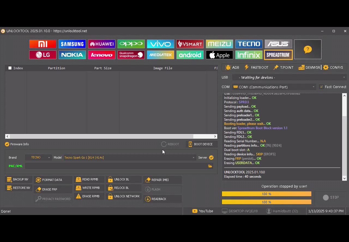Open the USB Waiting for devices dropdown
This screenshot has height=242, width=349.
pos(290,77)
